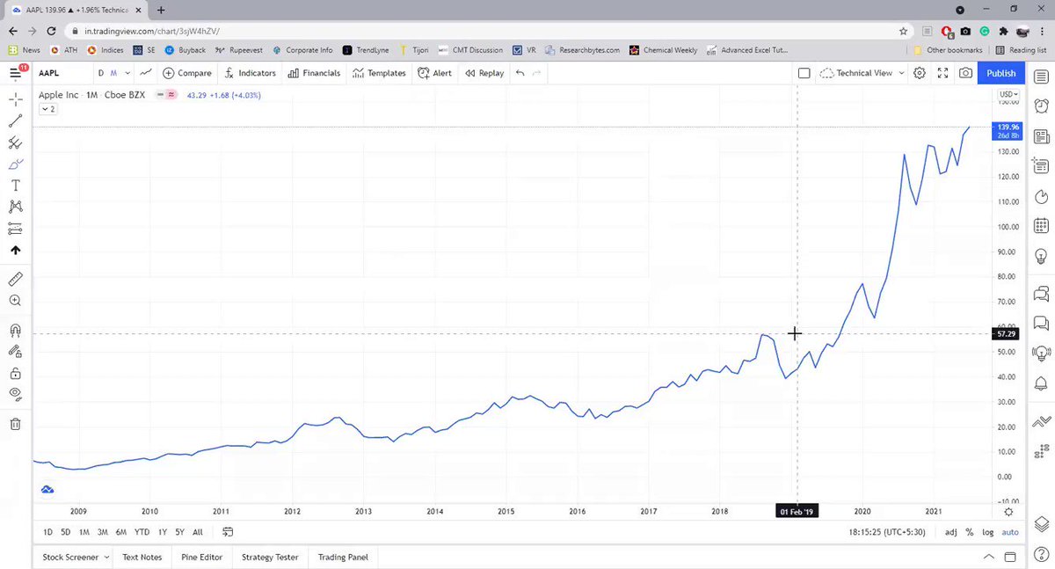Select the D daily interval
1055x569 pixels.
pyautogui.click(x=101, y=73)
